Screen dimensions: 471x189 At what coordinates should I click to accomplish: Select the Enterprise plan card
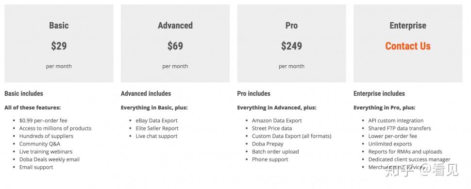pyautogui.click(x=407, y=44)
